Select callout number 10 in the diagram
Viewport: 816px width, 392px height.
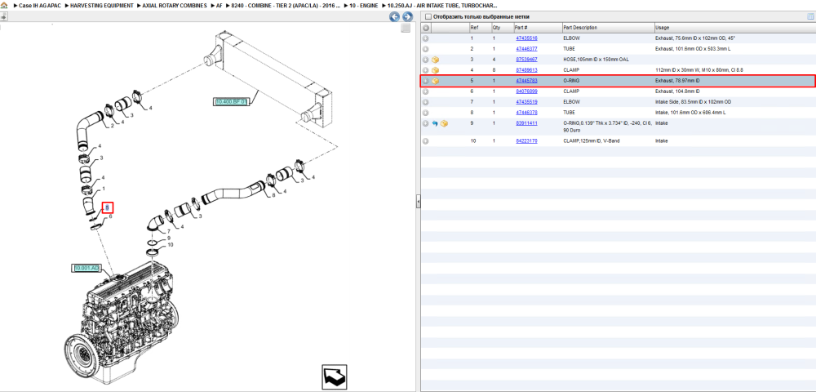click(171, 245)
